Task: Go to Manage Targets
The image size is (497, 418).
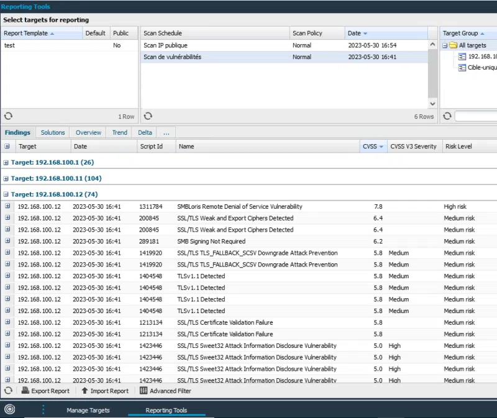Action: tap(88, 410)
